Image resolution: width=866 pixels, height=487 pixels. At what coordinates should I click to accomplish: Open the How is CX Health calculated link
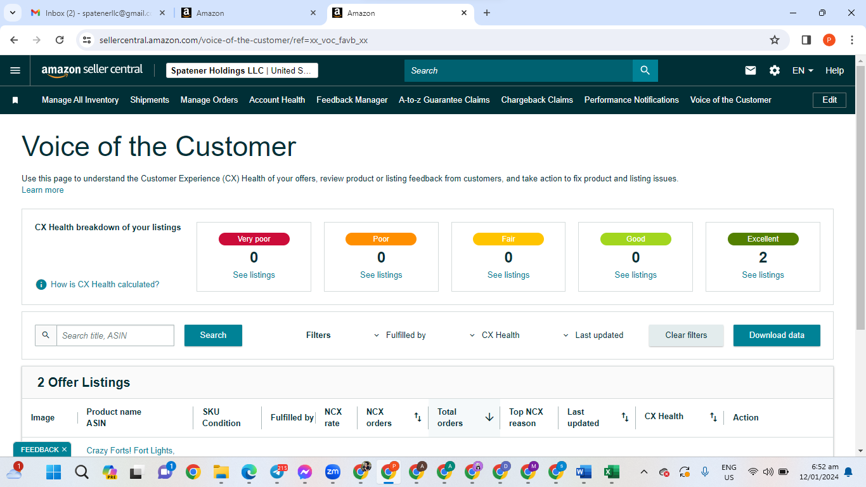(105, 284)
